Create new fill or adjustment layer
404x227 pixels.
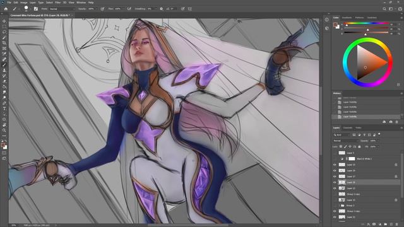[x=380, y=224]
